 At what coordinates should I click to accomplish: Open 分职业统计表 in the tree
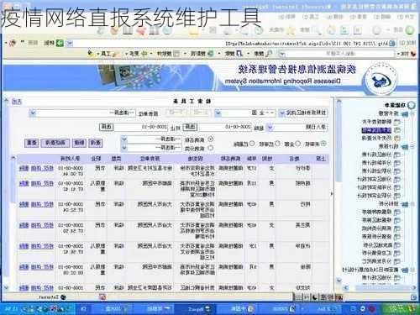click(x=376, y=171)
